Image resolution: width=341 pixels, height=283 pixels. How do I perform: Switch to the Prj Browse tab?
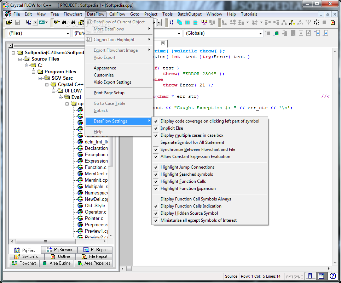[x=59, y=250]
